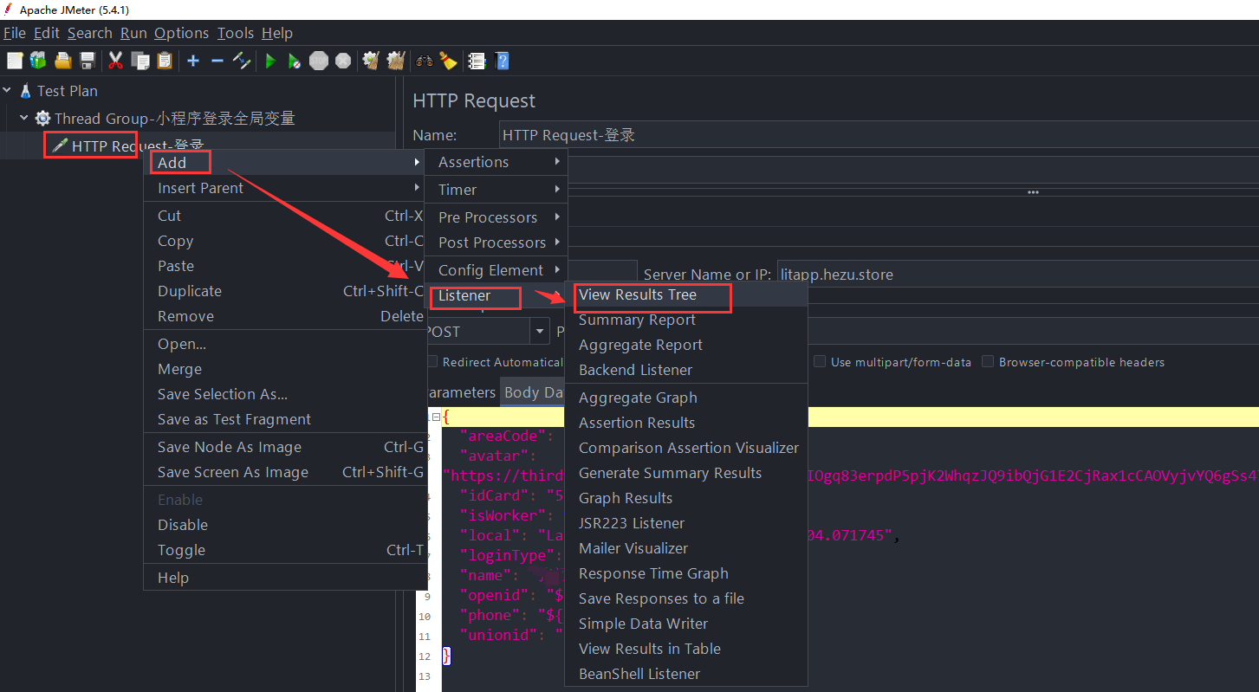Click the clipboard Paste toolbar icon
1259x692 pixels.
(x=165, y=61)
